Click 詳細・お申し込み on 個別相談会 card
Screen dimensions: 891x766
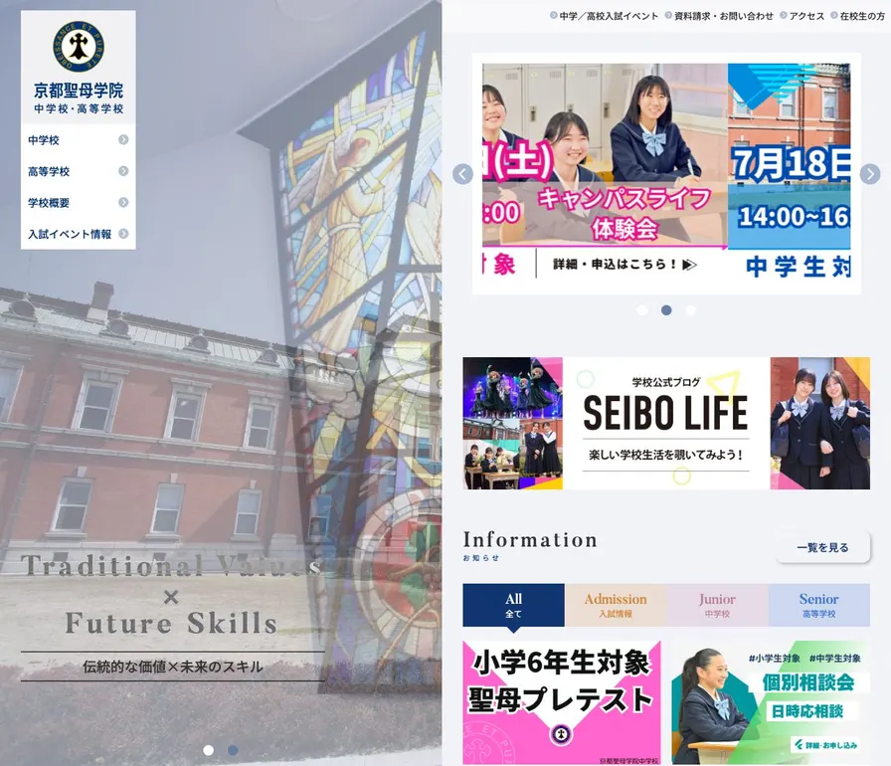(x=825, y=744)
